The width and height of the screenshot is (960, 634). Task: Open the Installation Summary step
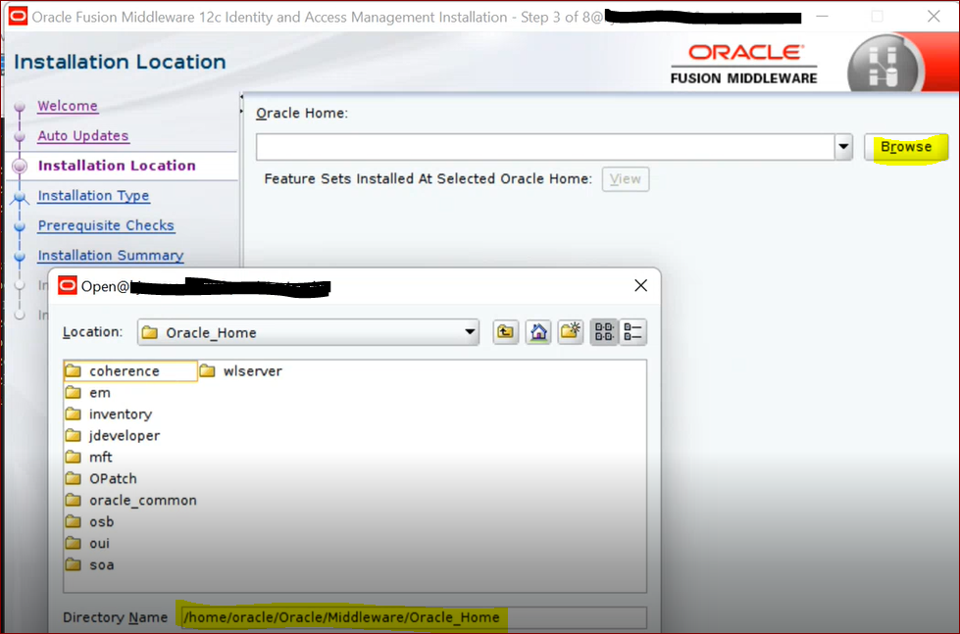click(x=111, y=256)
